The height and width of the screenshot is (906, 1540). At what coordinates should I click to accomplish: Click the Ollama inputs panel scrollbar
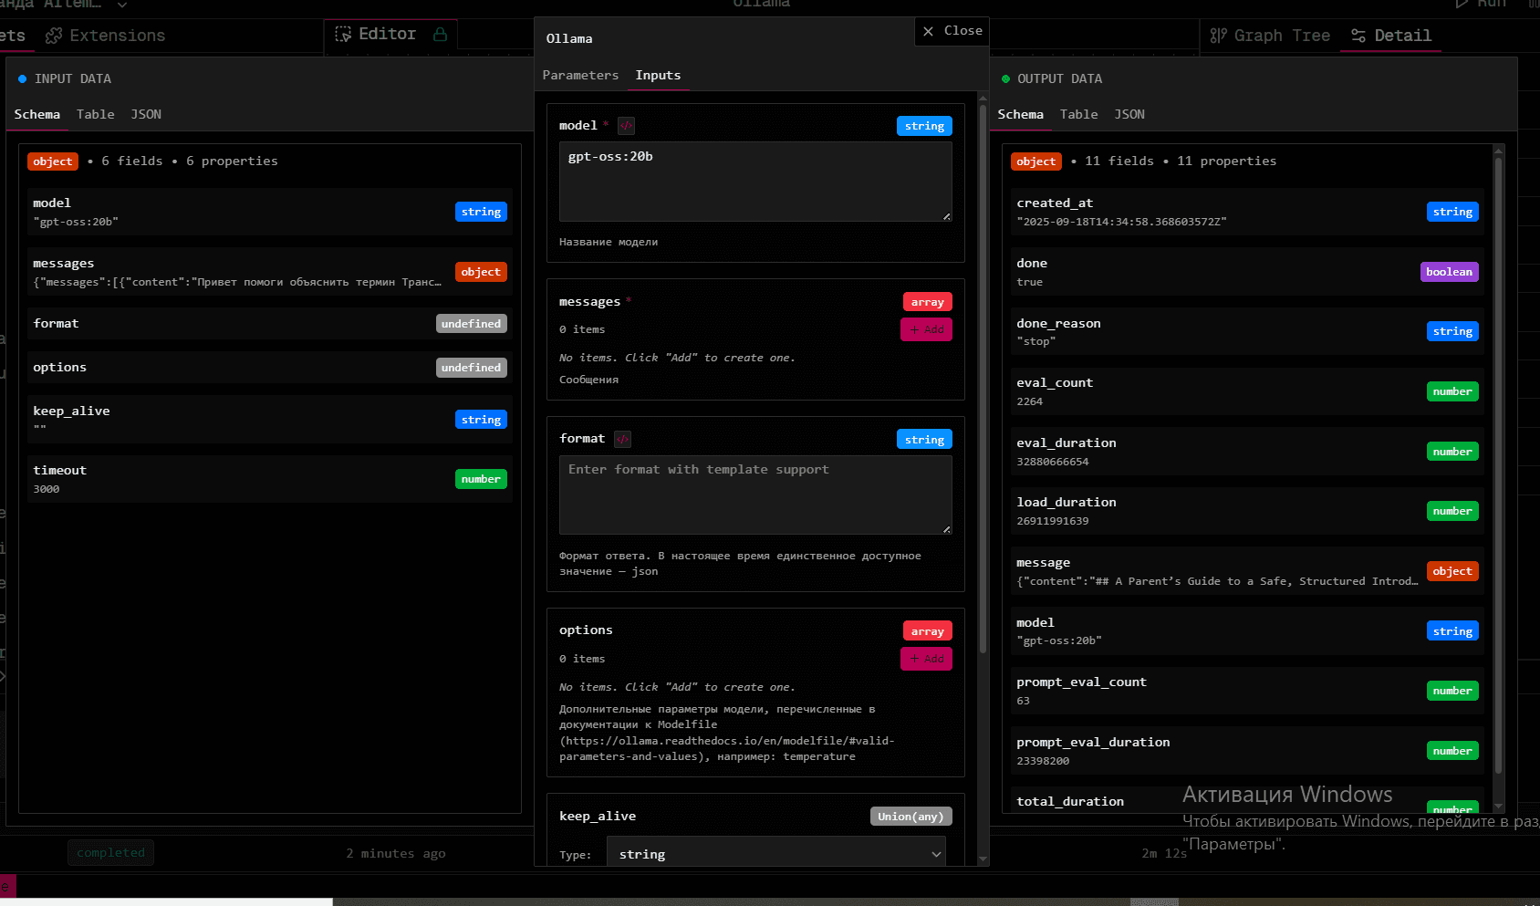pos(983,379)
